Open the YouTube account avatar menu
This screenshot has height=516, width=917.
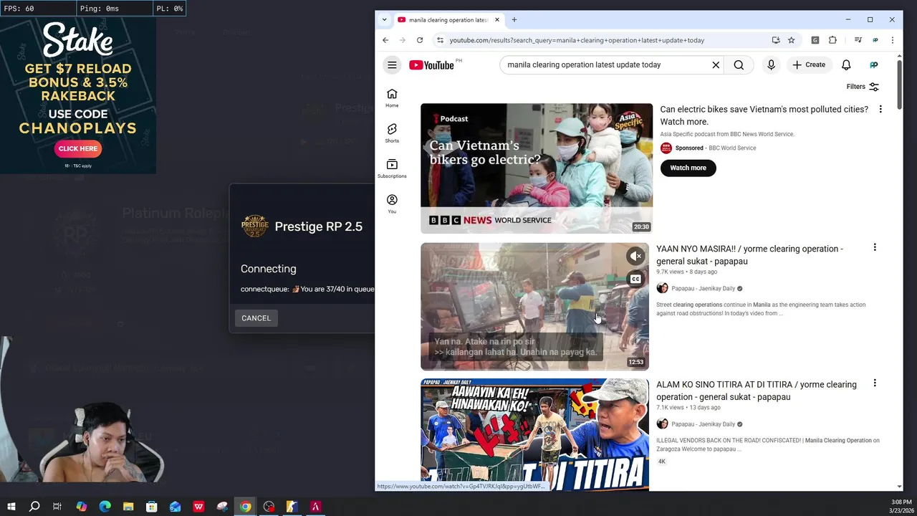(x=874, y=64)
